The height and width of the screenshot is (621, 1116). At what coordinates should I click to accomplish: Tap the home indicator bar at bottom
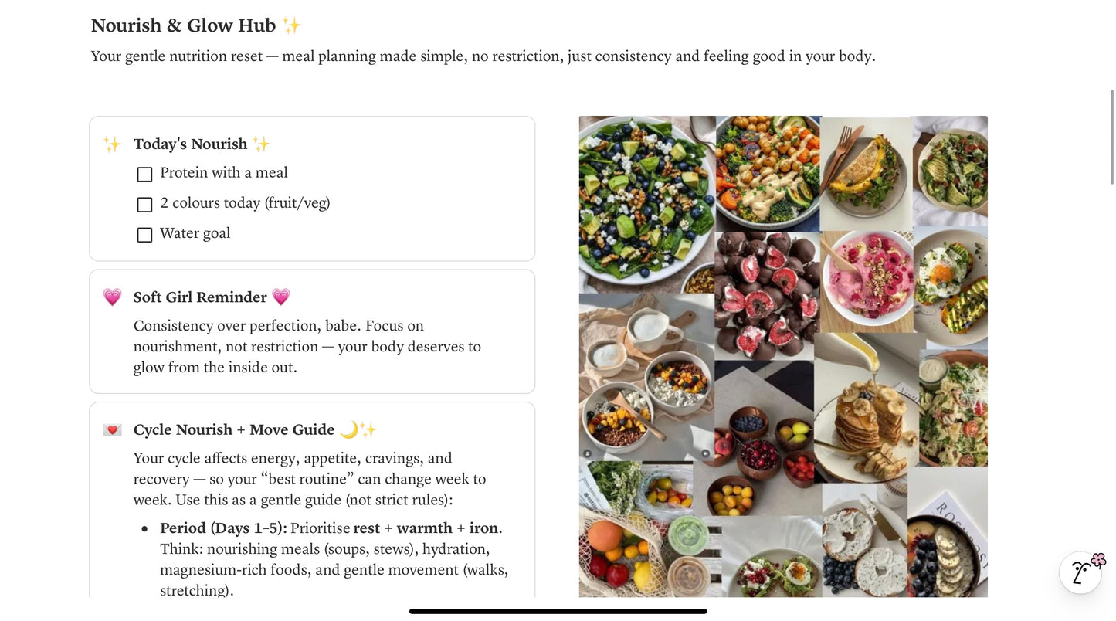point(558,611)
